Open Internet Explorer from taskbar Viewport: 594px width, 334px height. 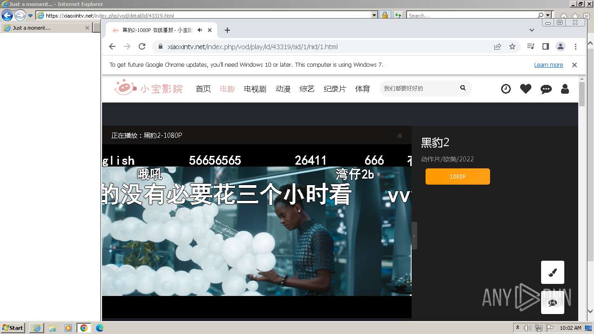pos(37,328)
